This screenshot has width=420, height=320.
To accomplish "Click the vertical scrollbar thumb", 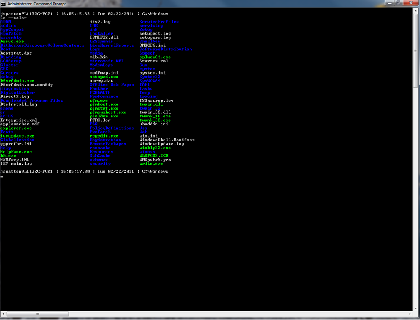I will (416, 50).
